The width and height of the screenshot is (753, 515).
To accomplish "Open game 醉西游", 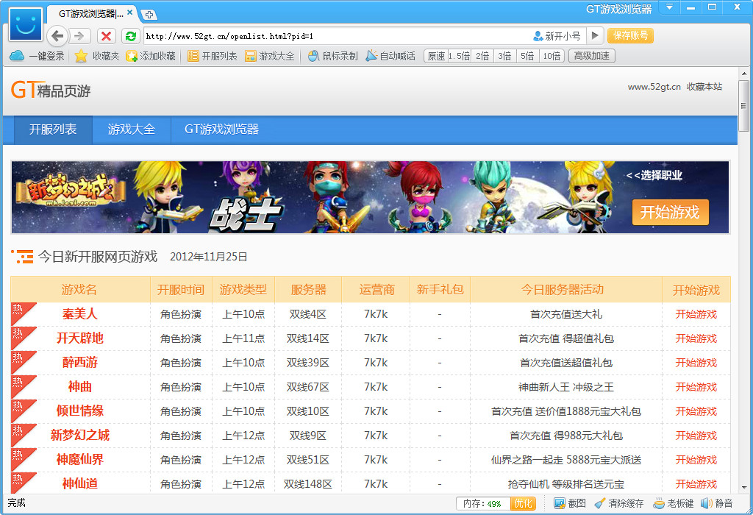I will coord(79,362).
